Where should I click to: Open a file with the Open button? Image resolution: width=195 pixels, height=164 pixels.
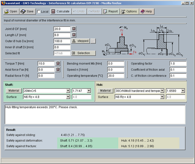[11, 11]
